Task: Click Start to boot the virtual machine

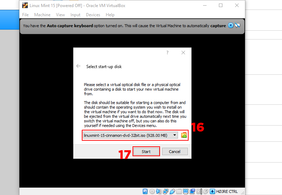Action: (146, 152)
